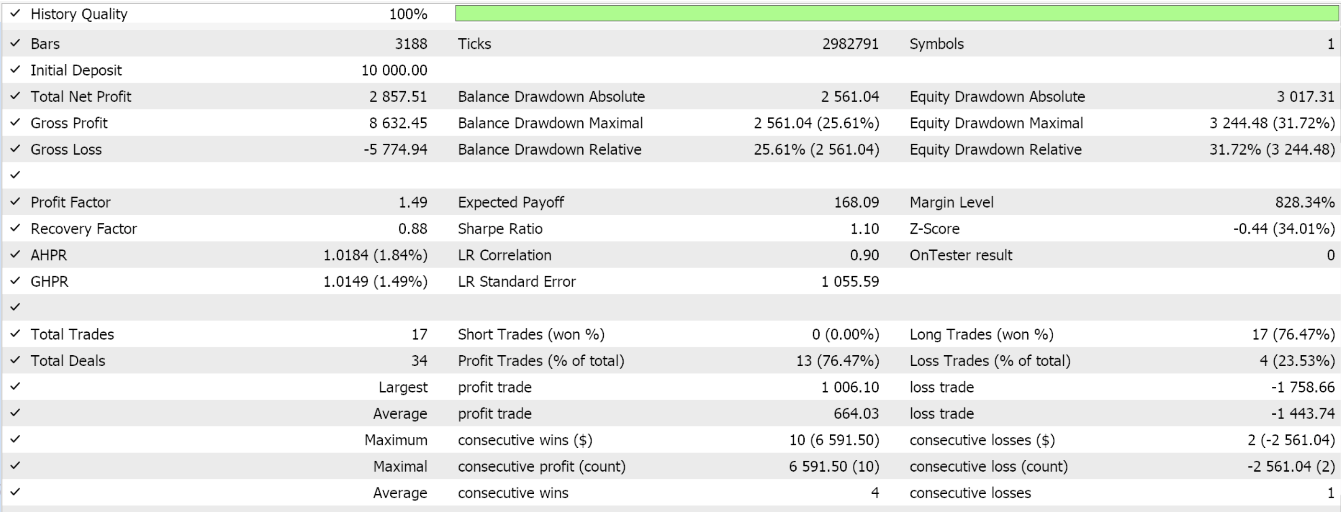The height and width of the screenshot is (512, 1341).
Task: Select the Total Trades value 17
Action: click(x=420, y=335)
